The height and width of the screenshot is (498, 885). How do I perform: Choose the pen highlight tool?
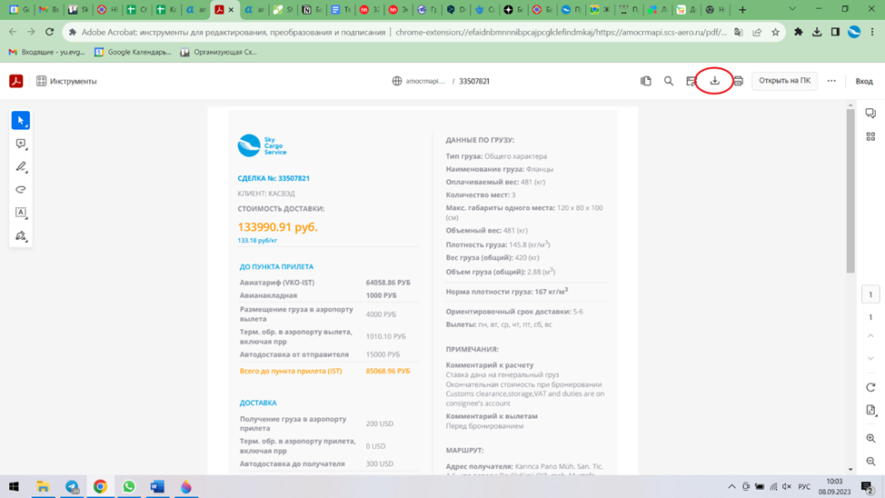pyautogui.click(x=20, y=167)
